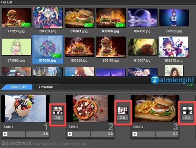
Task: Select file 864438.jpg thumbnail
Action: (x=143, y=17)
